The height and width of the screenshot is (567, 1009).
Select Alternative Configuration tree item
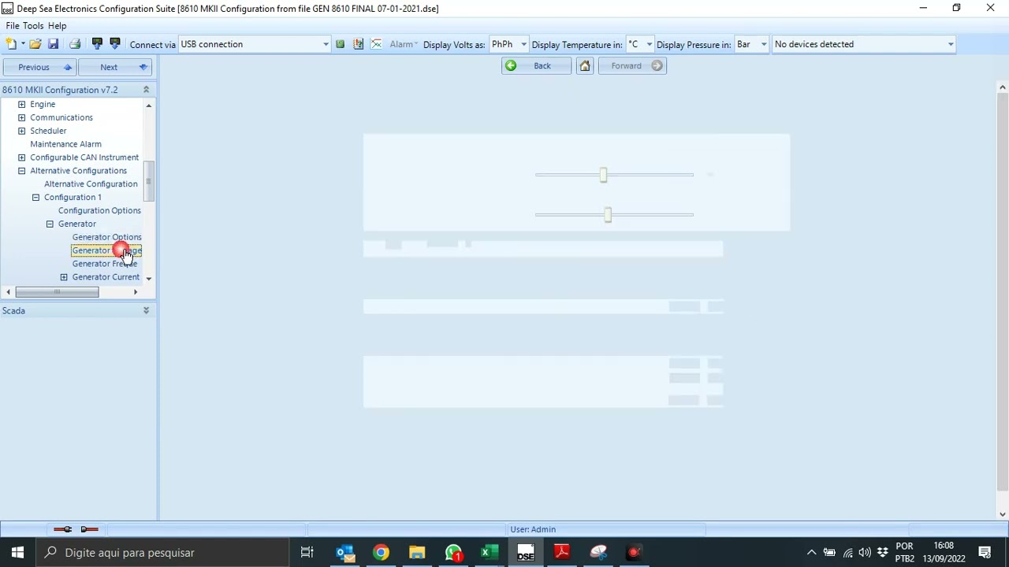pyautogui.click(x=91, y=184)
